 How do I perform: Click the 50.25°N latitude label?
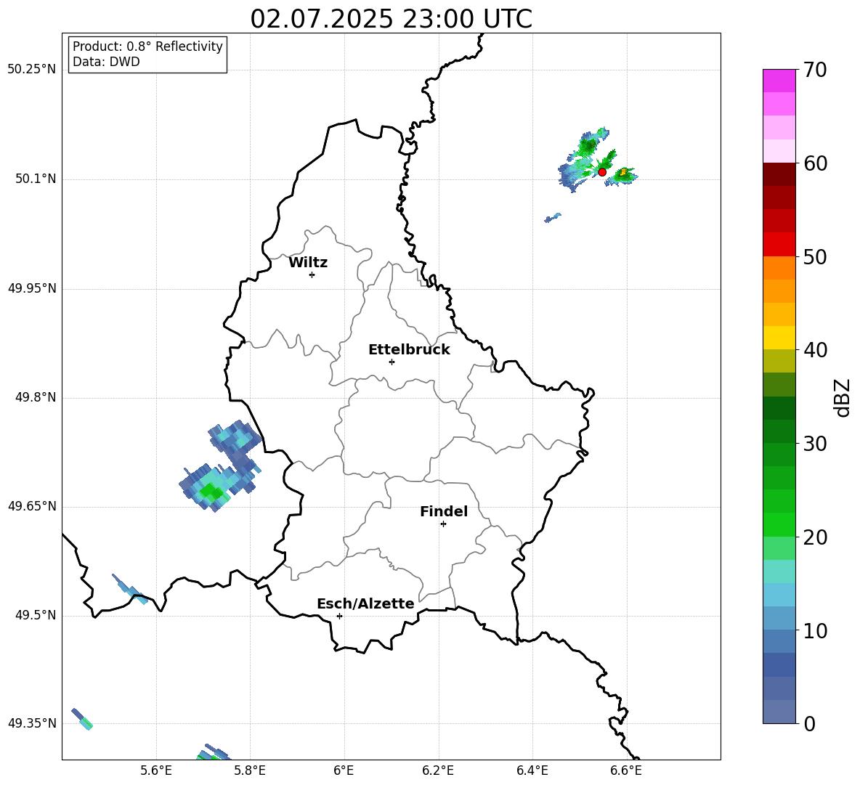(32, 70)
